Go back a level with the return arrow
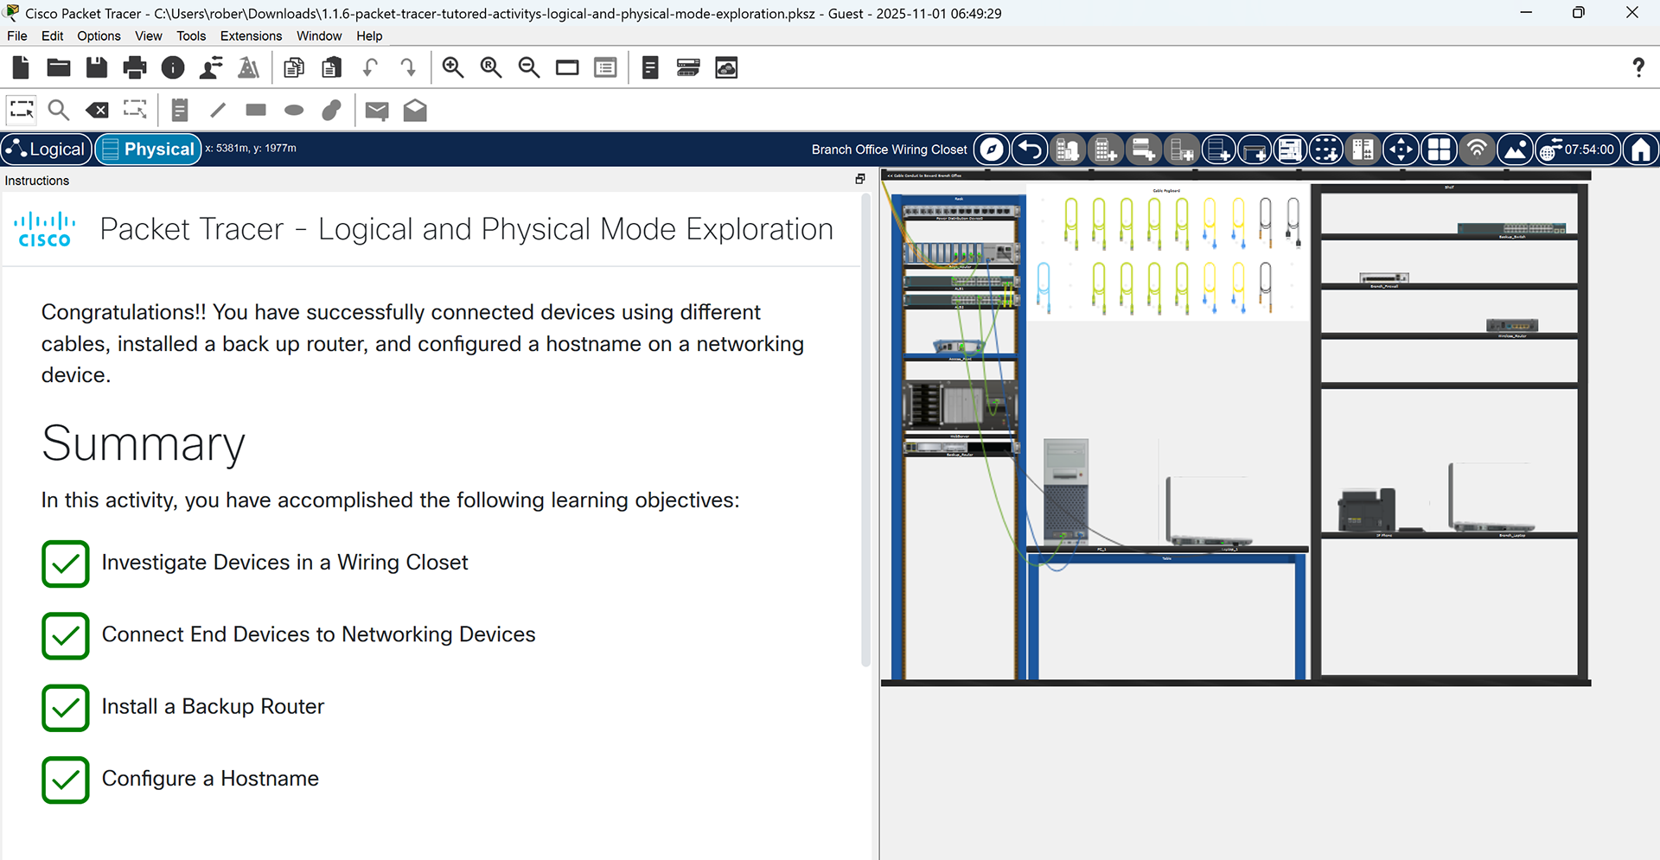The image size is (1660, 860). [1030, 150]
